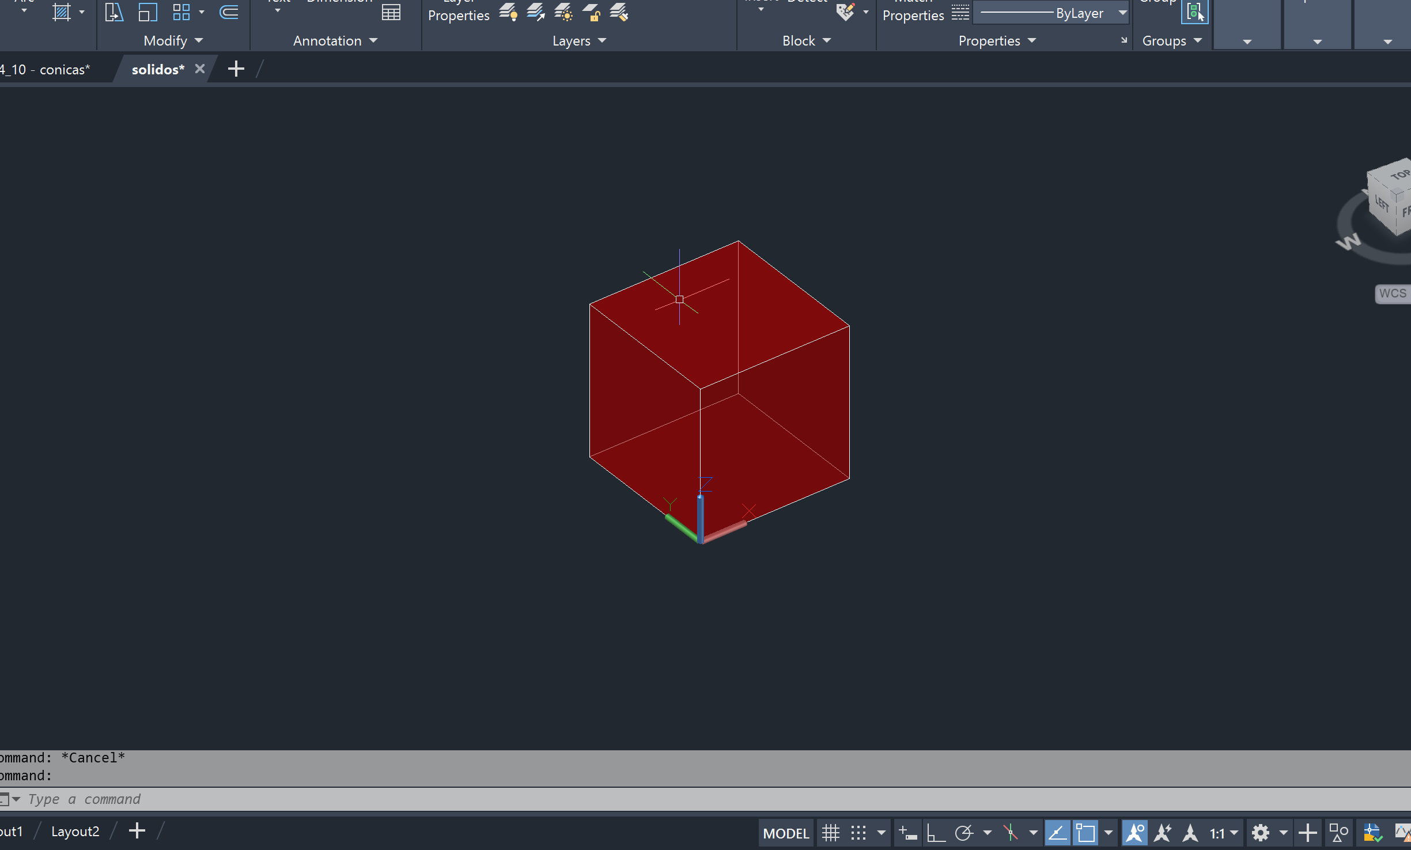Toggle Ortho mode in status bar
The image size is (1411, 850).
coord(935,833)
